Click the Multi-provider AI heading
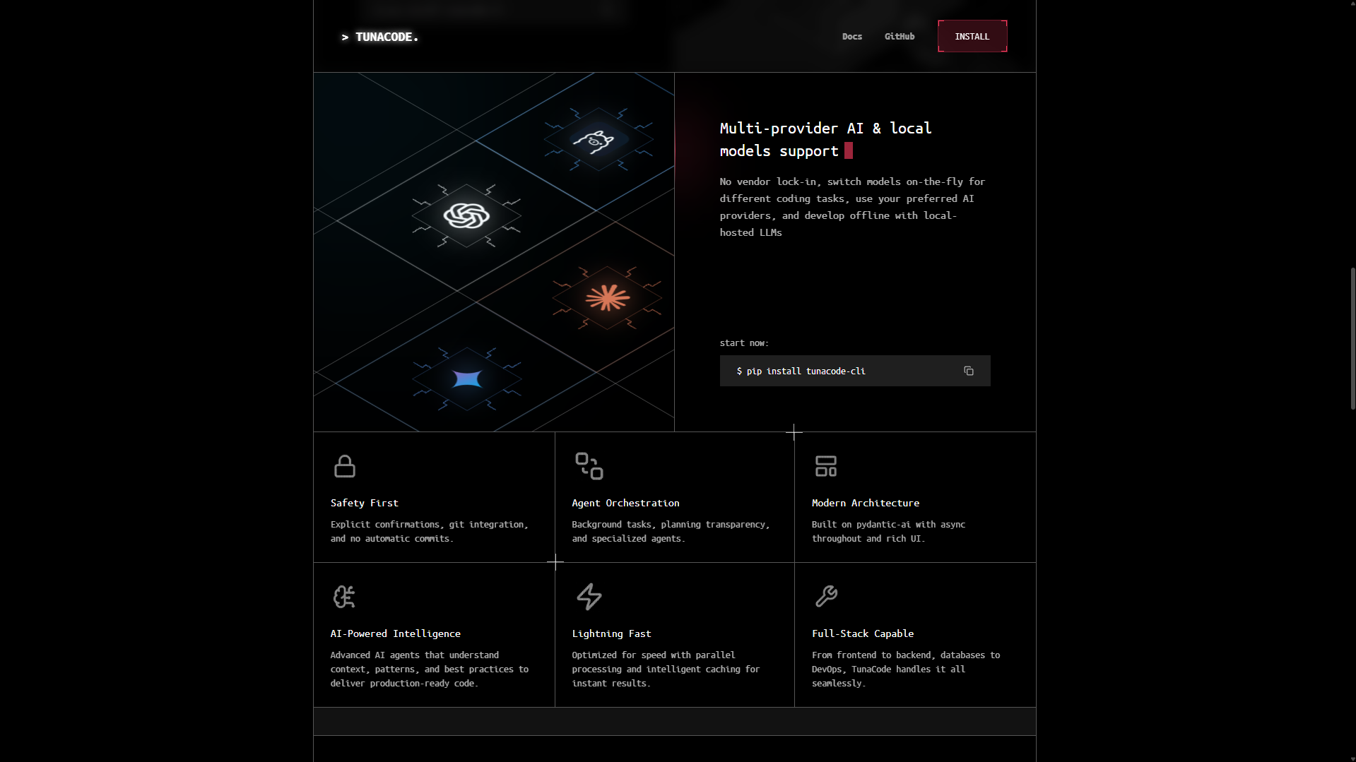1356x762 pixels. point(825,139)
